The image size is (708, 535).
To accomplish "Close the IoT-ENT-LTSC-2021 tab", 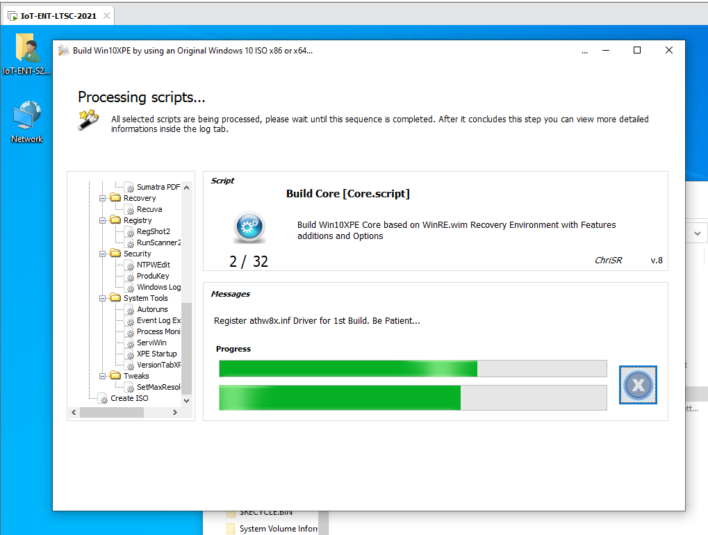I will [x=106, y=16].
